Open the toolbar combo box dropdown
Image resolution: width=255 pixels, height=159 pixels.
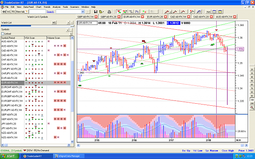82,12
